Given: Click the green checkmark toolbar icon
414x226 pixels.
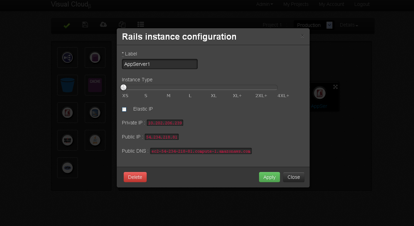Looking at the screenshot, I should tap(67, 25).
